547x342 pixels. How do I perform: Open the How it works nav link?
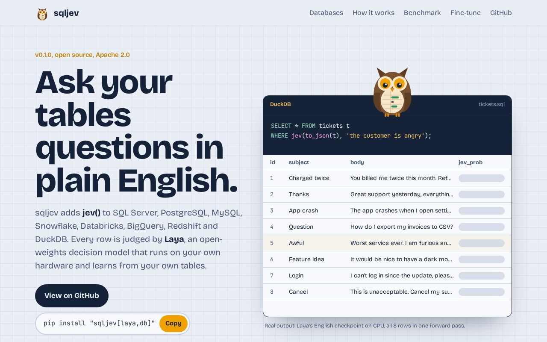[x=373, y=13]
